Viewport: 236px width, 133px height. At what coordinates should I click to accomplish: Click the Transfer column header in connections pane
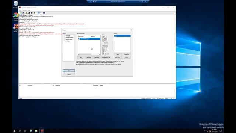click(x=58, y=85)
